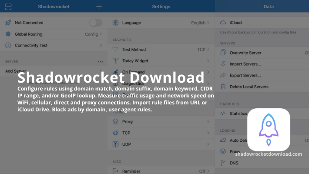Click the Reminder arrow icon
The width and height of the screenshot is (309, 174).
[115, 171]
